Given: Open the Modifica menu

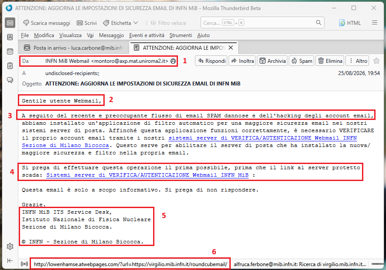Looking at the screenshot, I should (x=44, y=35).
